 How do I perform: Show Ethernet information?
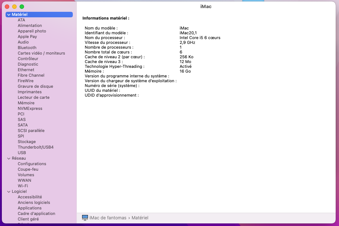pyautogui.click(x=26, y=70)
